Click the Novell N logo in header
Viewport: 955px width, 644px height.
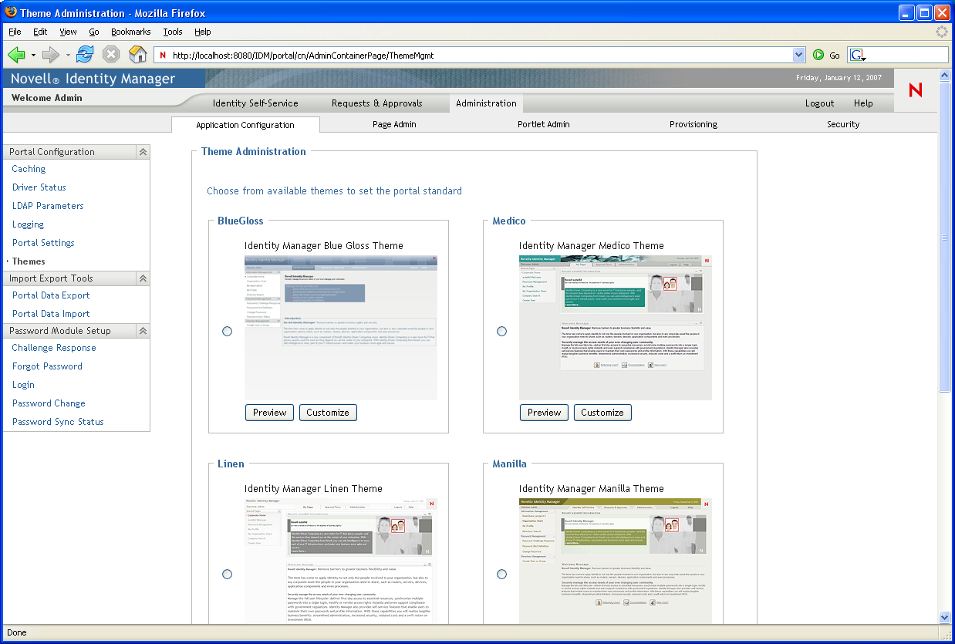coord(916,90)
